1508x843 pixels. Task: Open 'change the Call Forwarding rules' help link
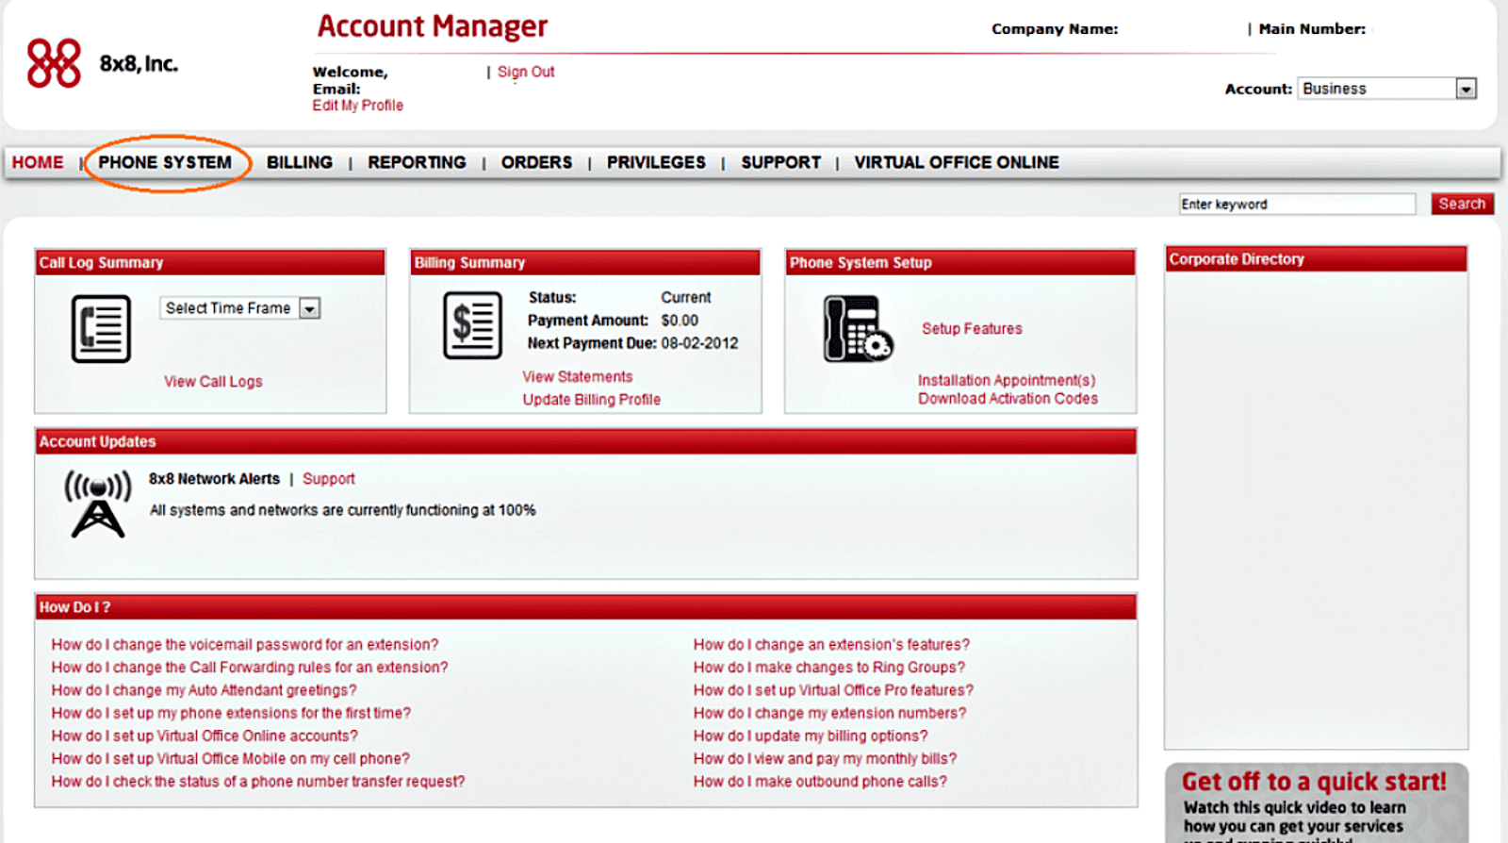[250, 668]
